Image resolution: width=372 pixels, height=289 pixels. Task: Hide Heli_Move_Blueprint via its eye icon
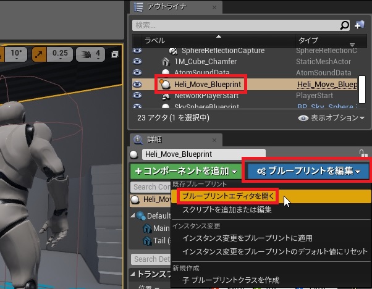(x=137, y=84)
